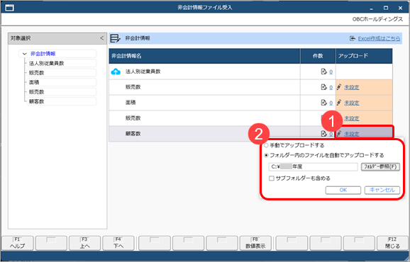Click the 非会計情報 header list icon
This screenshot has height=262, width=410.
115,38
